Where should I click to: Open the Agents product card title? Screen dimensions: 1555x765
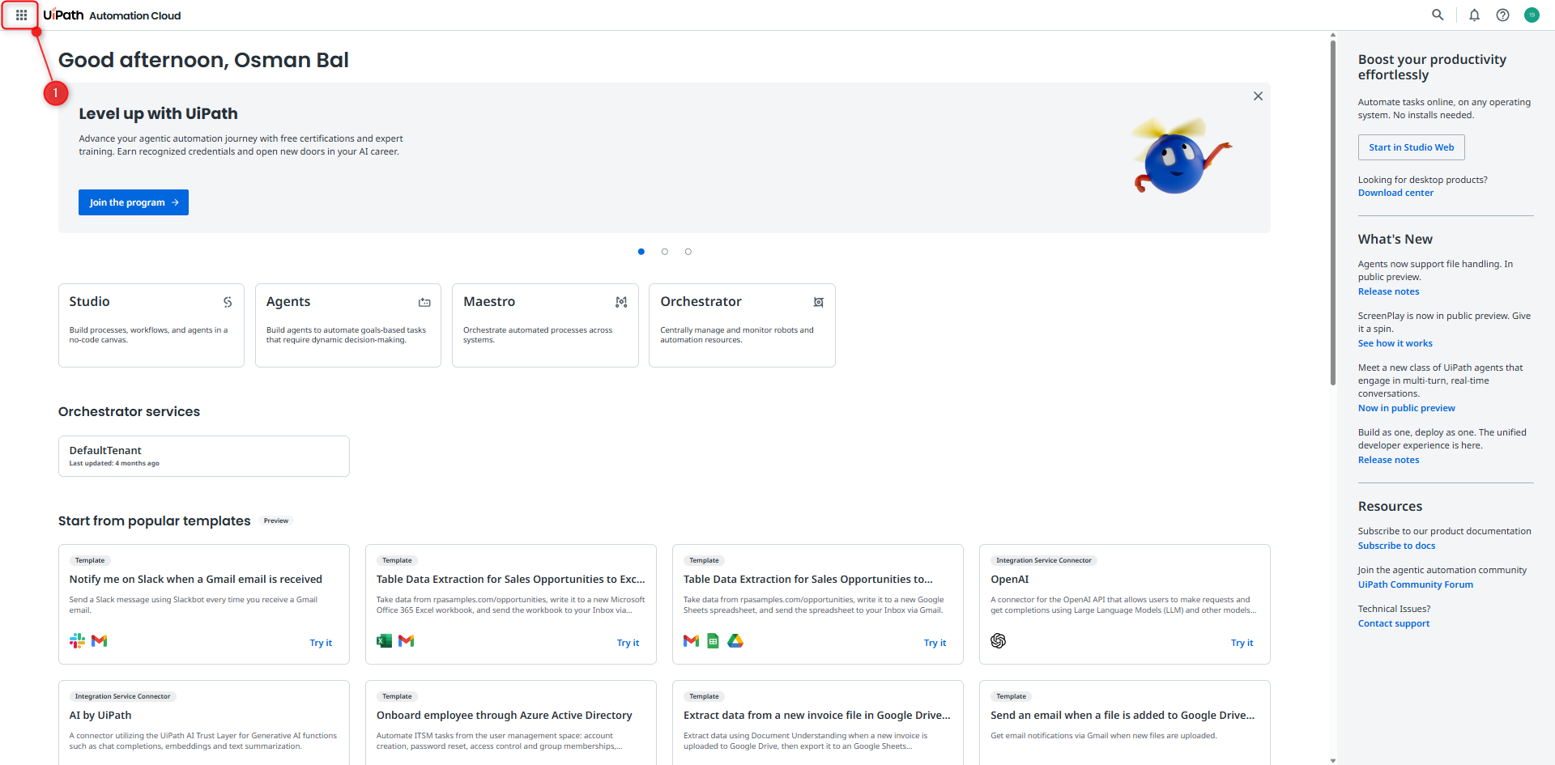[288, 301]
